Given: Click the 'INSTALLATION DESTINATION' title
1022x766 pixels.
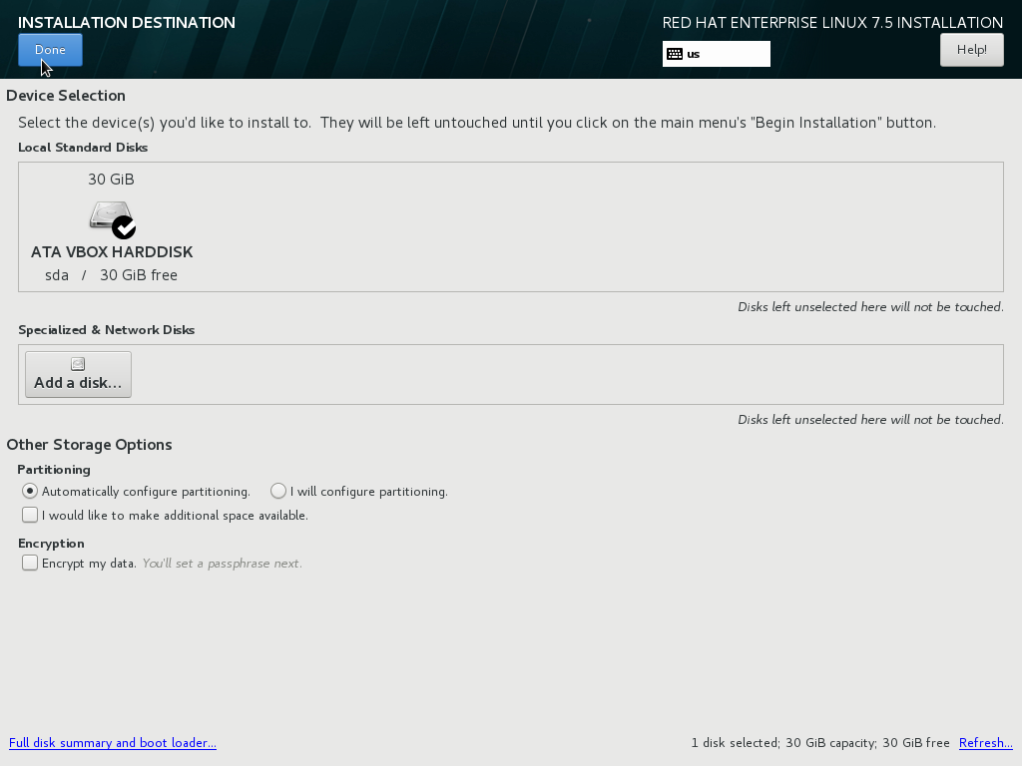Looking at the screenshot, I should pos(127,23).
